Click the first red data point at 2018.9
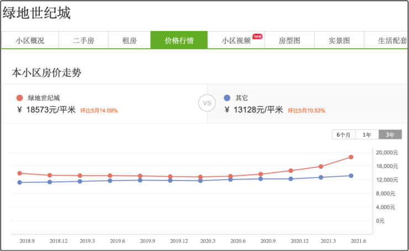 click(x=20, y=173)
